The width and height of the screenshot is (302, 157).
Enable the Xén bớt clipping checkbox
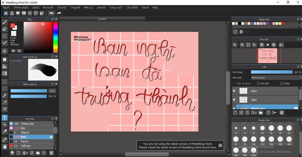coord(258,83)
